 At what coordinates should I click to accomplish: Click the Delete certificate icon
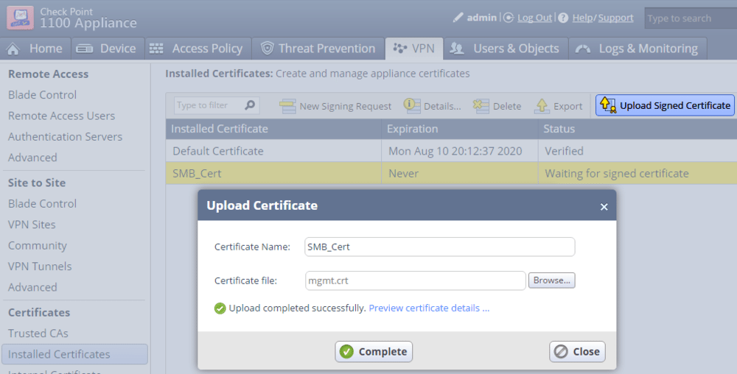click(481, 106)
